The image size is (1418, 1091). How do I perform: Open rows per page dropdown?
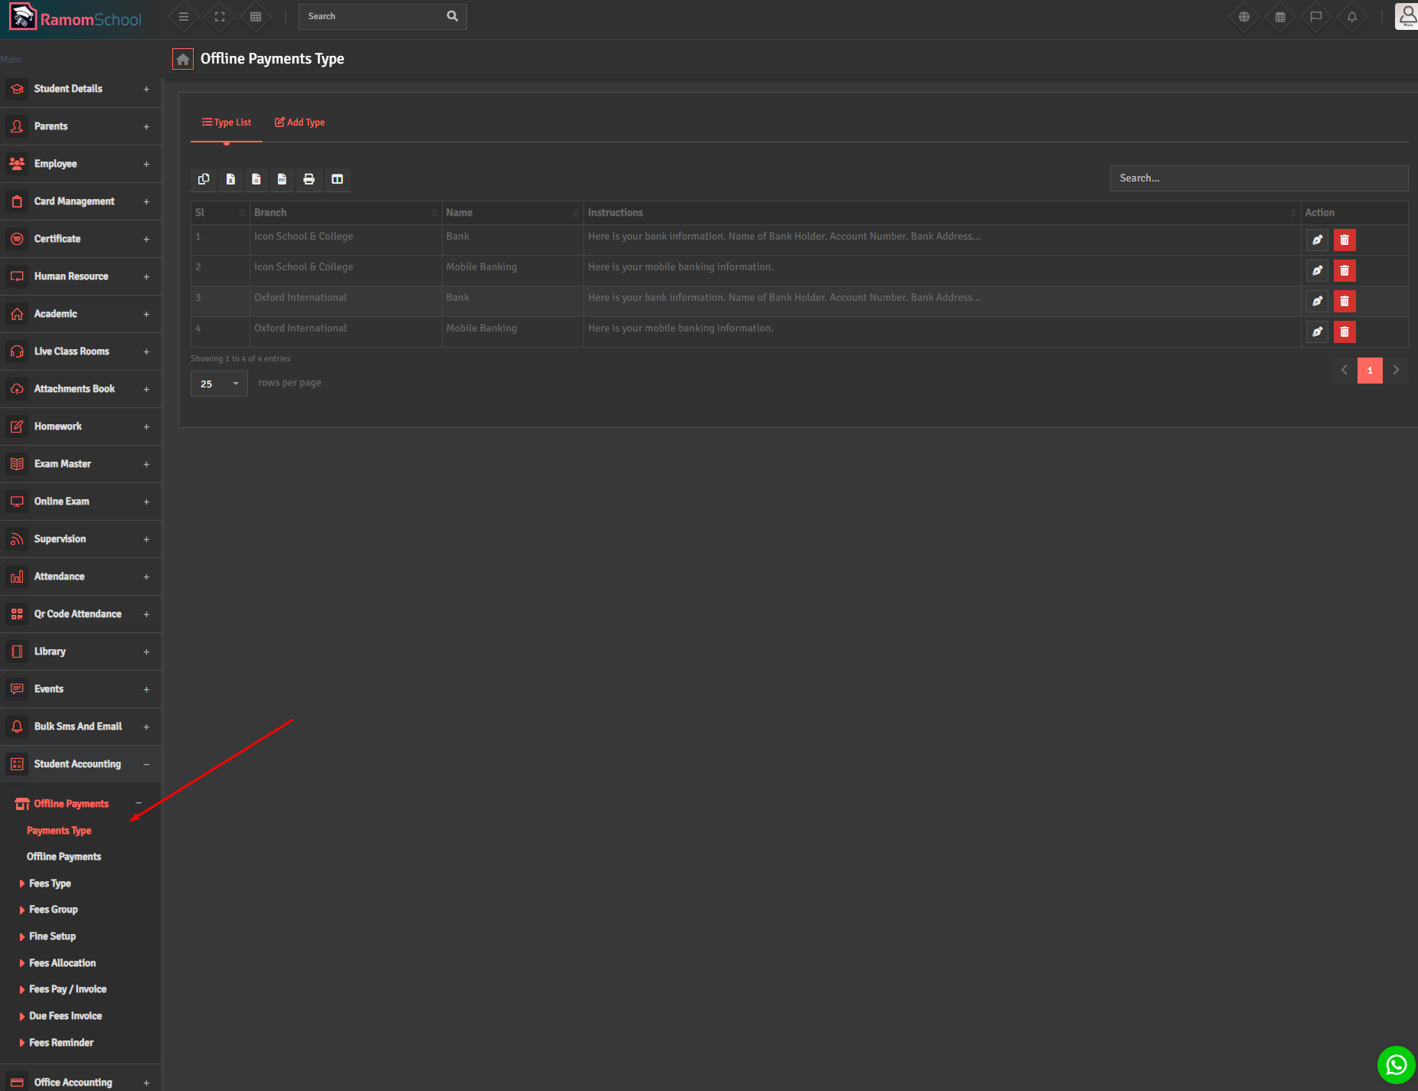pos(219,384)
